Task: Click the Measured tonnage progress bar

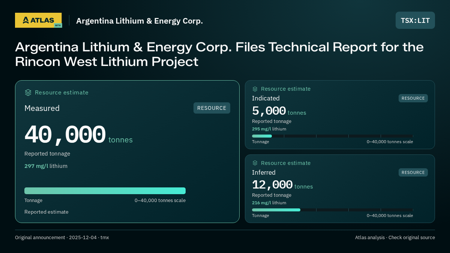Action: coord(105,191)
